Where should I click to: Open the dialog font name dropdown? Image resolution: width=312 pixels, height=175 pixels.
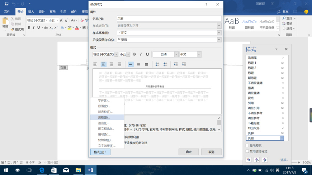click(x=116, y=54)
